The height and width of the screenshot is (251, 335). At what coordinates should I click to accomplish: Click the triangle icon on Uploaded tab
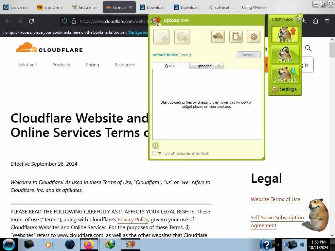219,66
